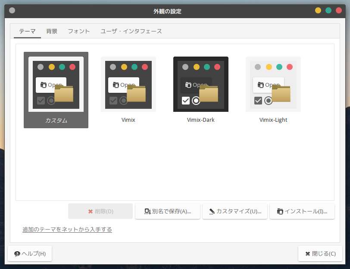This screenshot has height=269, width=350.
Task: Click the green maximize button in titlebar
Action: point(328,10)
